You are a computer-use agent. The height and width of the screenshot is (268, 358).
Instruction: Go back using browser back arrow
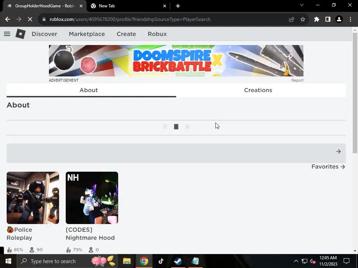pyautogui.click(x=8, y=20)
